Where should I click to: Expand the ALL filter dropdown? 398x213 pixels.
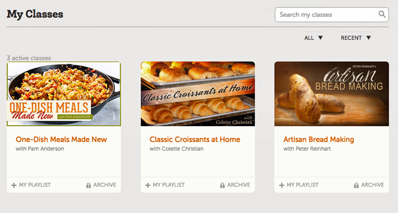[x=313, y=38]
